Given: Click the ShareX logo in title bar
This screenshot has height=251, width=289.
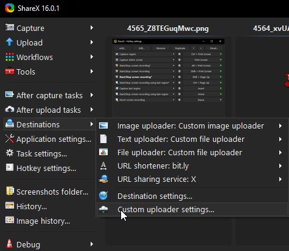Looking at the screenshot, I should click(10, 8).
